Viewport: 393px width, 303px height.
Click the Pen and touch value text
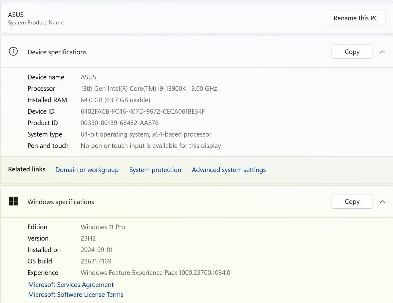[151, 146]
